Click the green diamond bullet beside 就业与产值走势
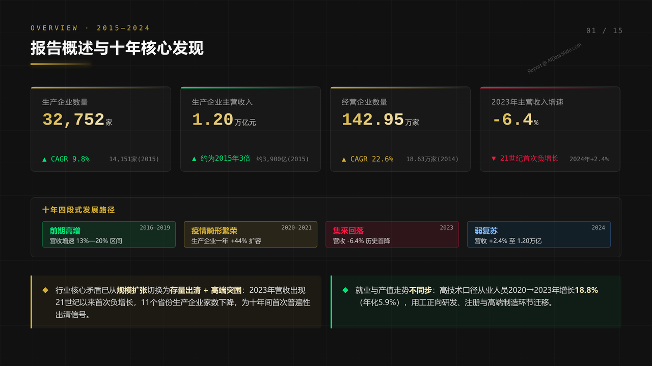 pyautogui.click(x=345, y=290)
